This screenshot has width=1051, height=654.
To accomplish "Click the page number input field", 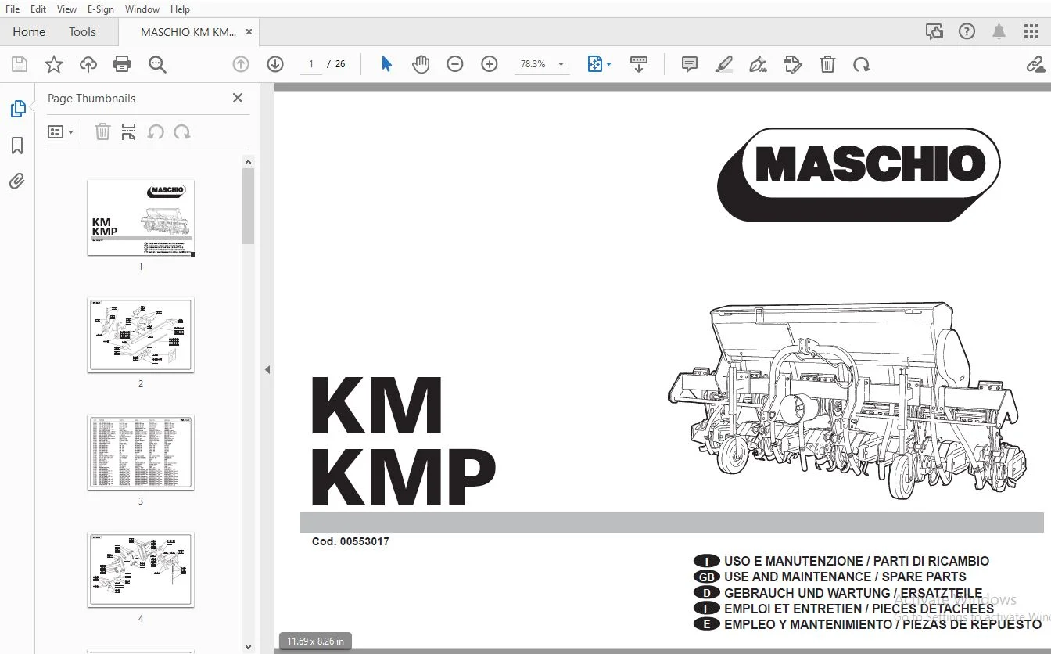I will [311, 64].
